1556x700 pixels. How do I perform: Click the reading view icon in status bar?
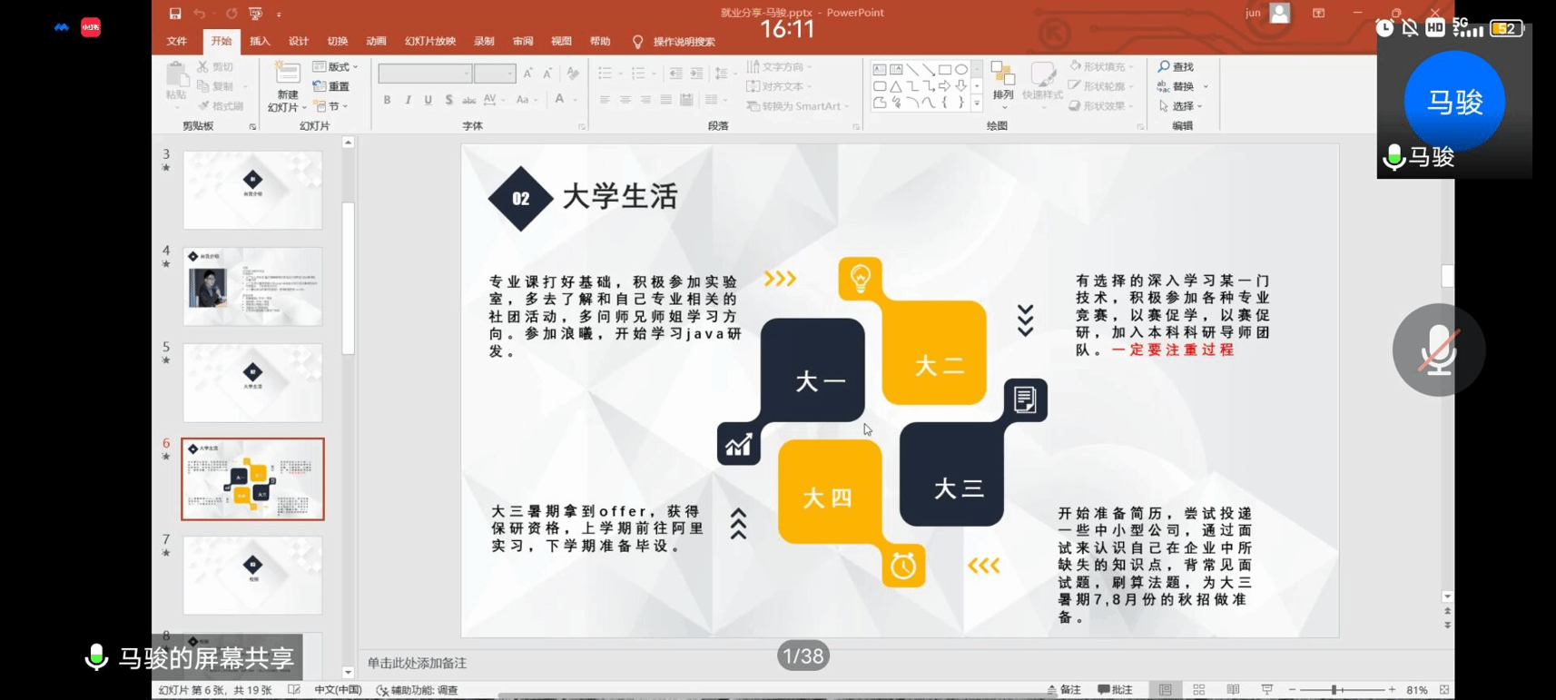[x=1233, y=690]
